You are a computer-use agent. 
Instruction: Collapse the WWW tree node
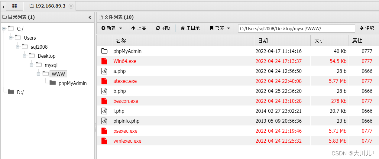(x=38, y=74)
